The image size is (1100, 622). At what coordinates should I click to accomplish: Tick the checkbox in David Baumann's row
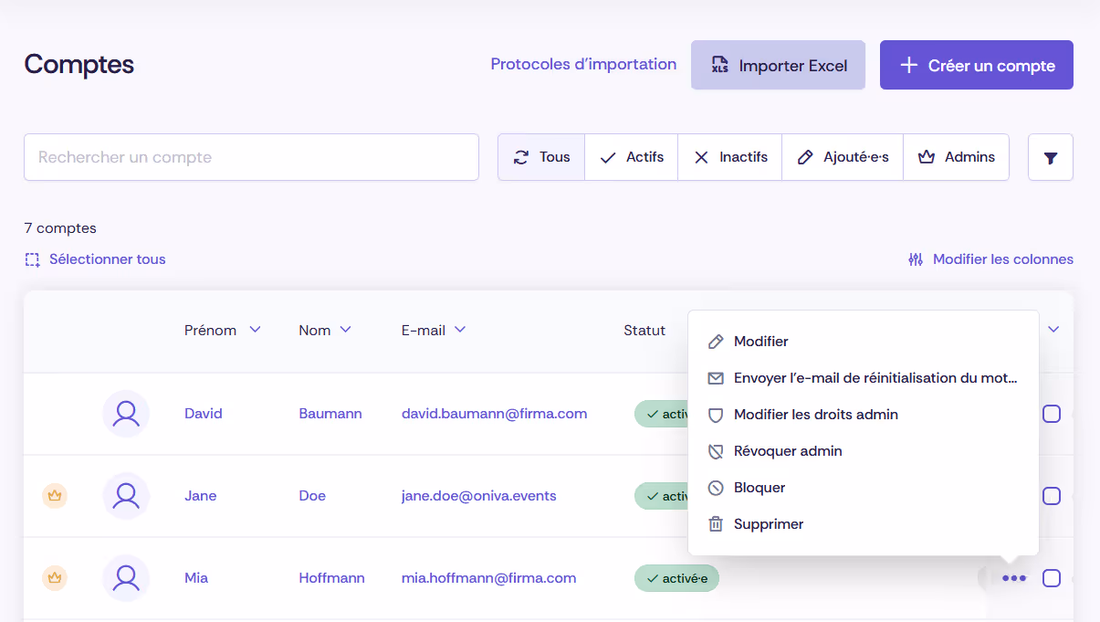(x=1052, y=414)
